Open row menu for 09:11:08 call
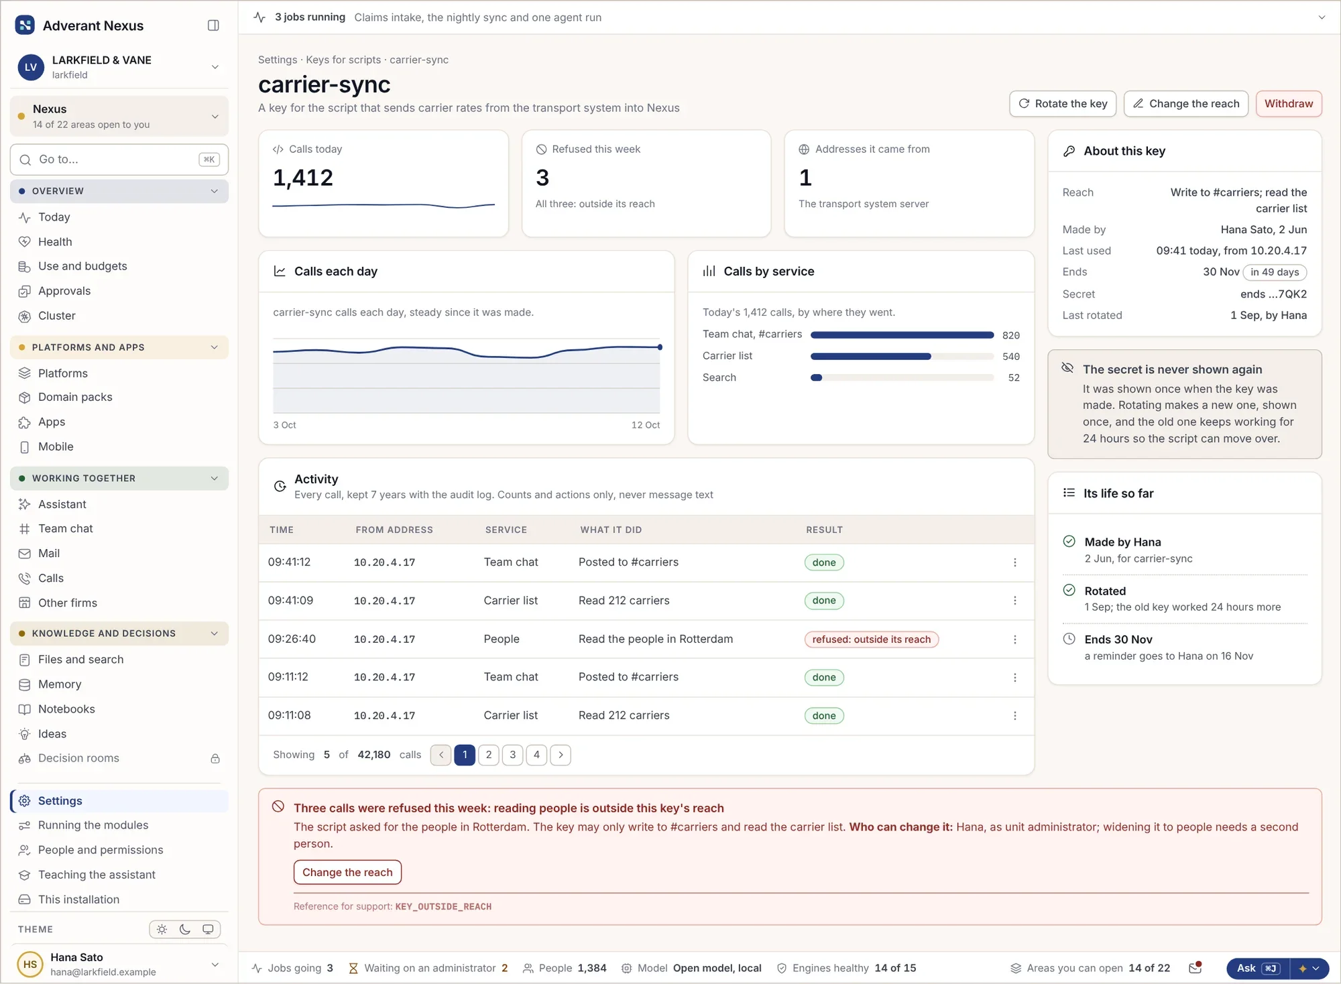This screenshot has width=1341, height=984. (x=1014, y=716)
